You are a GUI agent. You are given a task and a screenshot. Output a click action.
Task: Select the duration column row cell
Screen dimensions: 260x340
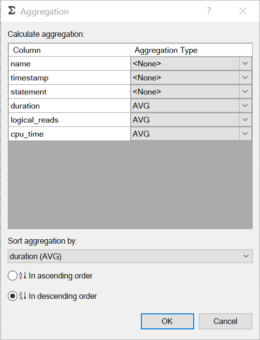(x=69, y=106)
